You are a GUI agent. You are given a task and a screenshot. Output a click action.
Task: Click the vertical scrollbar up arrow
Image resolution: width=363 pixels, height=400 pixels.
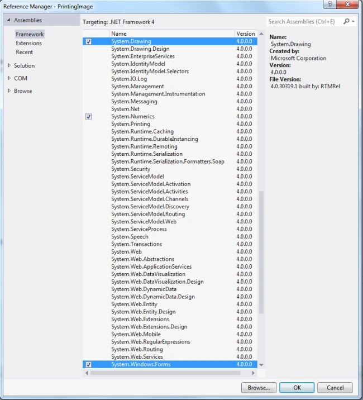tap(261, 34)
